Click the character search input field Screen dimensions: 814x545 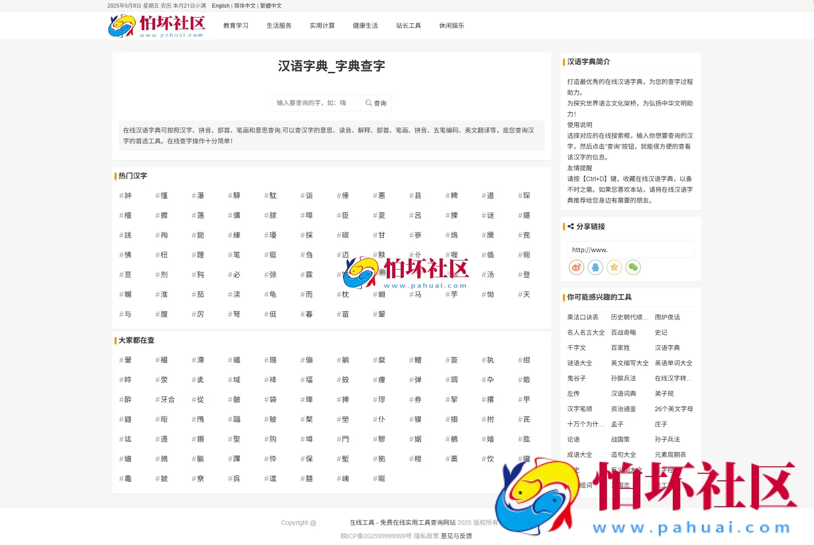click(315, 103)
